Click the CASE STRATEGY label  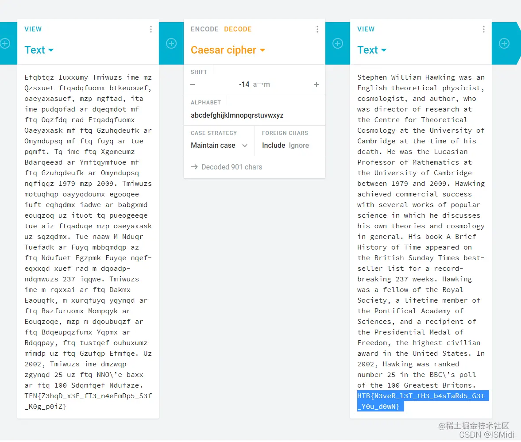tap(214, 133)
